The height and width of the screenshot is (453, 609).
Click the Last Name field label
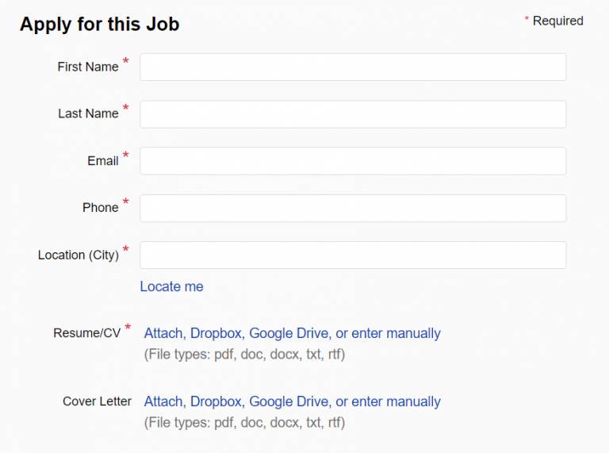tap(89, 113)
